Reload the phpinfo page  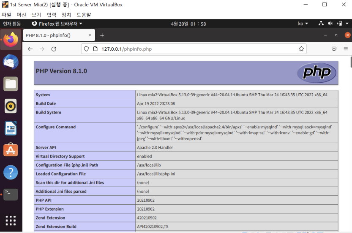click(54, 49)
